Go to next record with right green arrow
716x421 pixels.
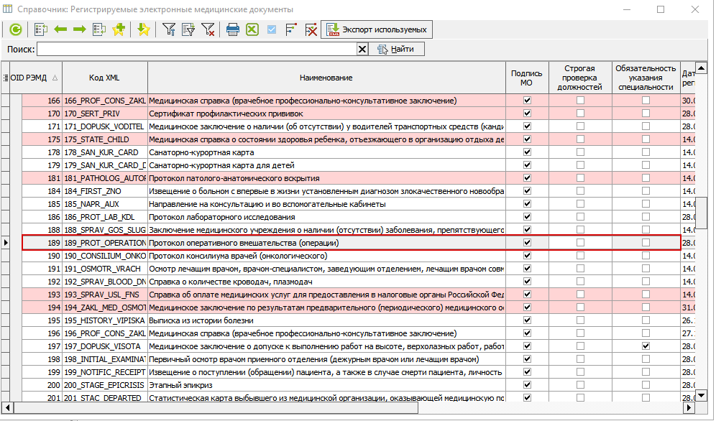coord(80,29)
